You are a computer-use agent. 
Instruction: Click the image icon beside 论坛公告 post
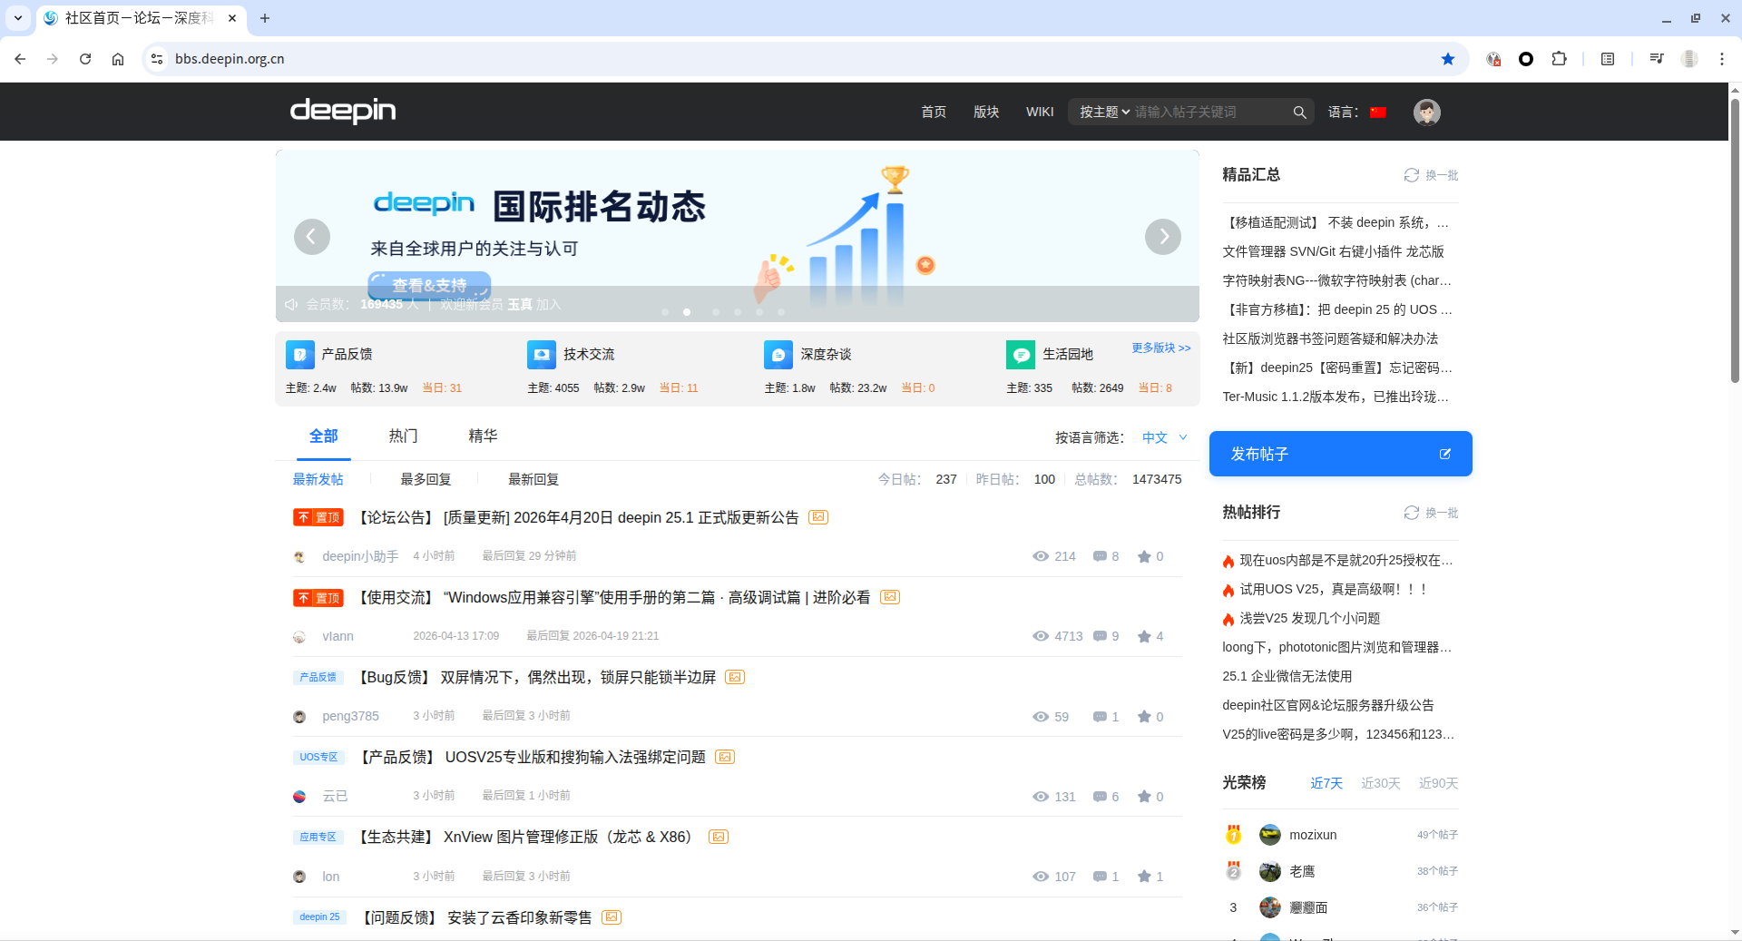coord(818,517)
